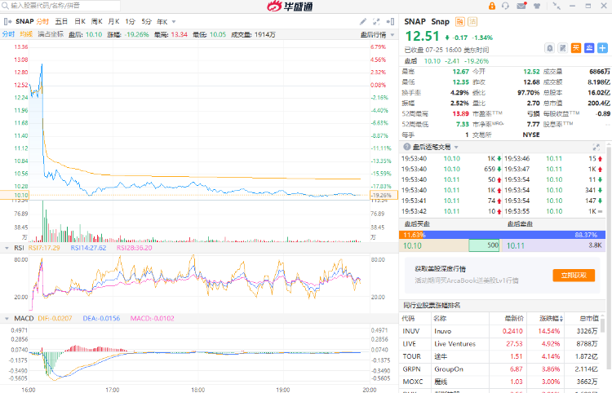The height and width of the screenshot is (393, 612).
Task: Toggle the 均线 average line display
Action: tap(26, 34)
